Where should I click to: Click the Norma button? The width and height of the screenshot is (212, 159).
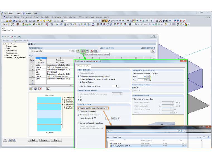(57, 140)
